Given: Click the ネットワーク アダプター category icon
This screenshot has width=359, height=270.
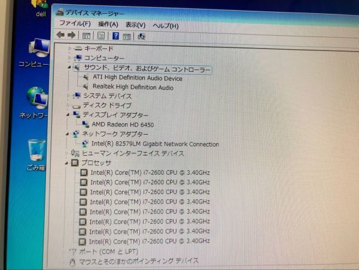Looking at the screenshot, I should 75,134.
